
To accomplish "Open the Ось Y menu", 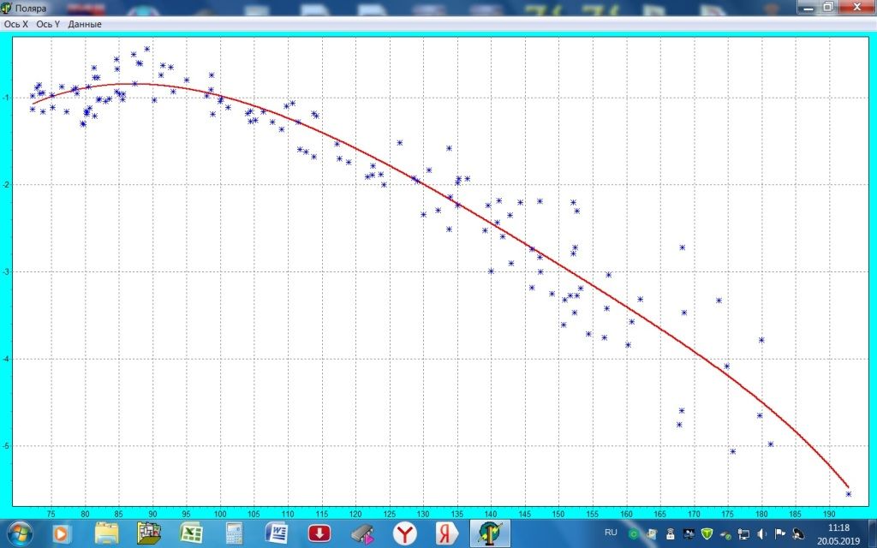I will (48, 24).
